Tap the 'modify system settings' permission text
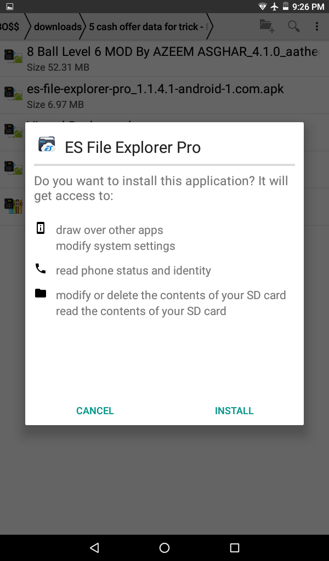This screenshot has height=561, width=329. (x=115, y=246)
